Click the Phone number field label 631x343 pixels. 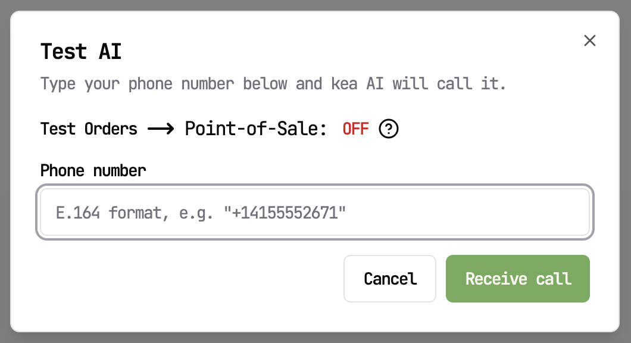tap(93, 171)
